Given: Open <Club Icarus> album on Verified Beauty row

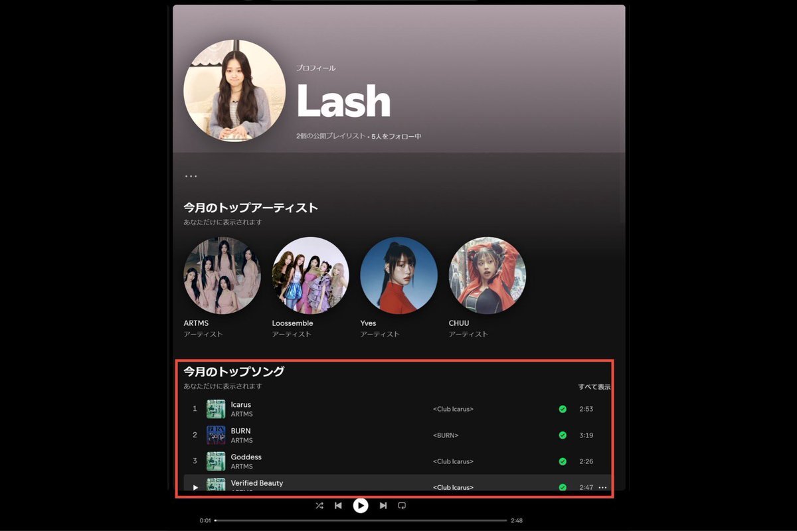Looking at the screenshot, I should pyautogui.click(x=454, y=487).
